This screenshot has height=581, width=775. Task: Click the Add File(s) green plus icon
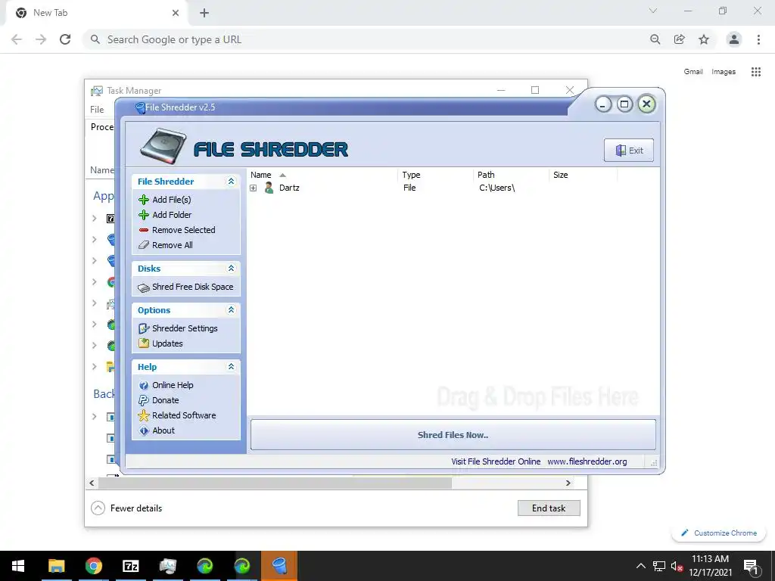pos(144,200)
